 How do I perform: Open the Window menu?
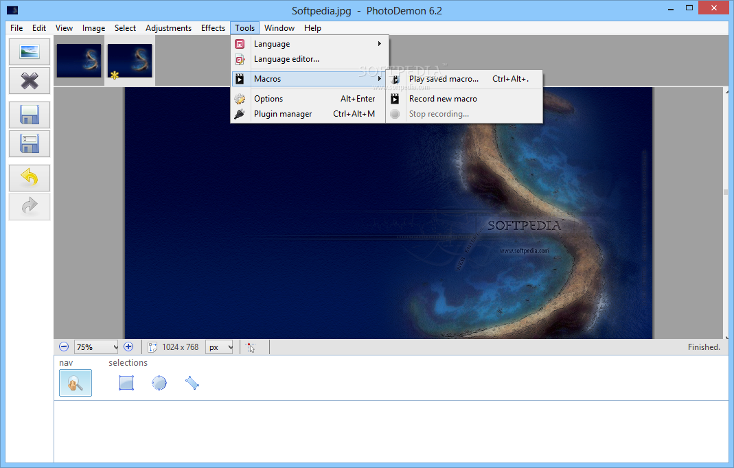click(x=279, y=28)
